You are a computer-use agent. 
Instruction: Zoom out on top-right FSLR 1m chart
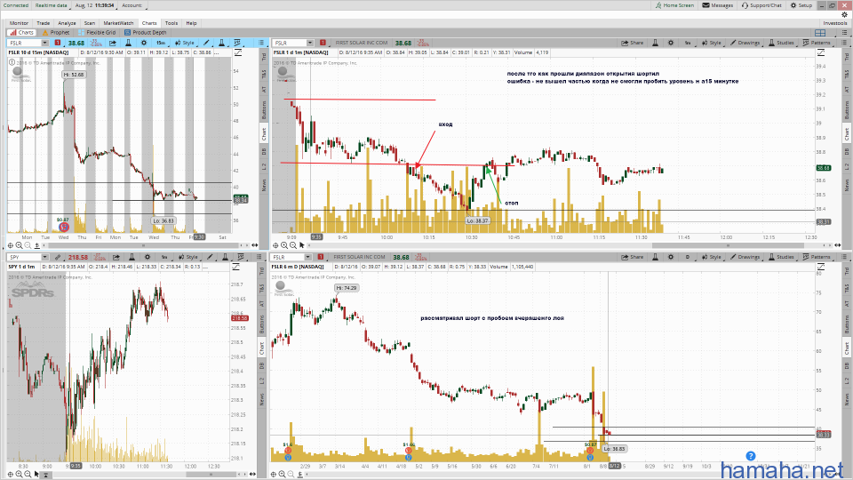point(293,245)
